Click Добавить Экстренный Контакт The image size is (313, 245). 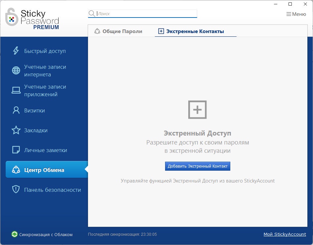click(198, 166)
